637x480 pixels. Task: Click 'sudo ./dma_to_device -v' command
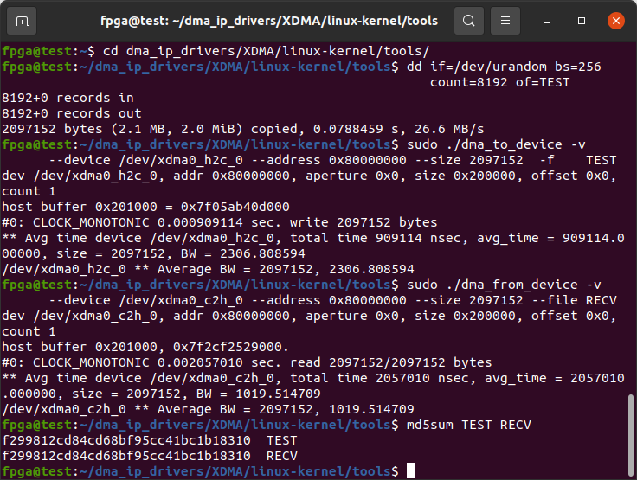(496, 144)
